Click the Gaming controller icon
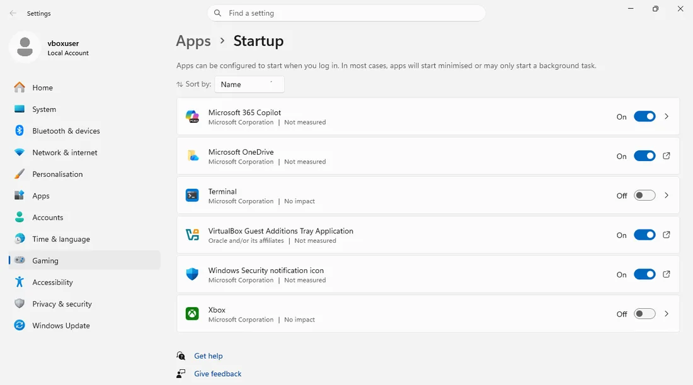 20,260
